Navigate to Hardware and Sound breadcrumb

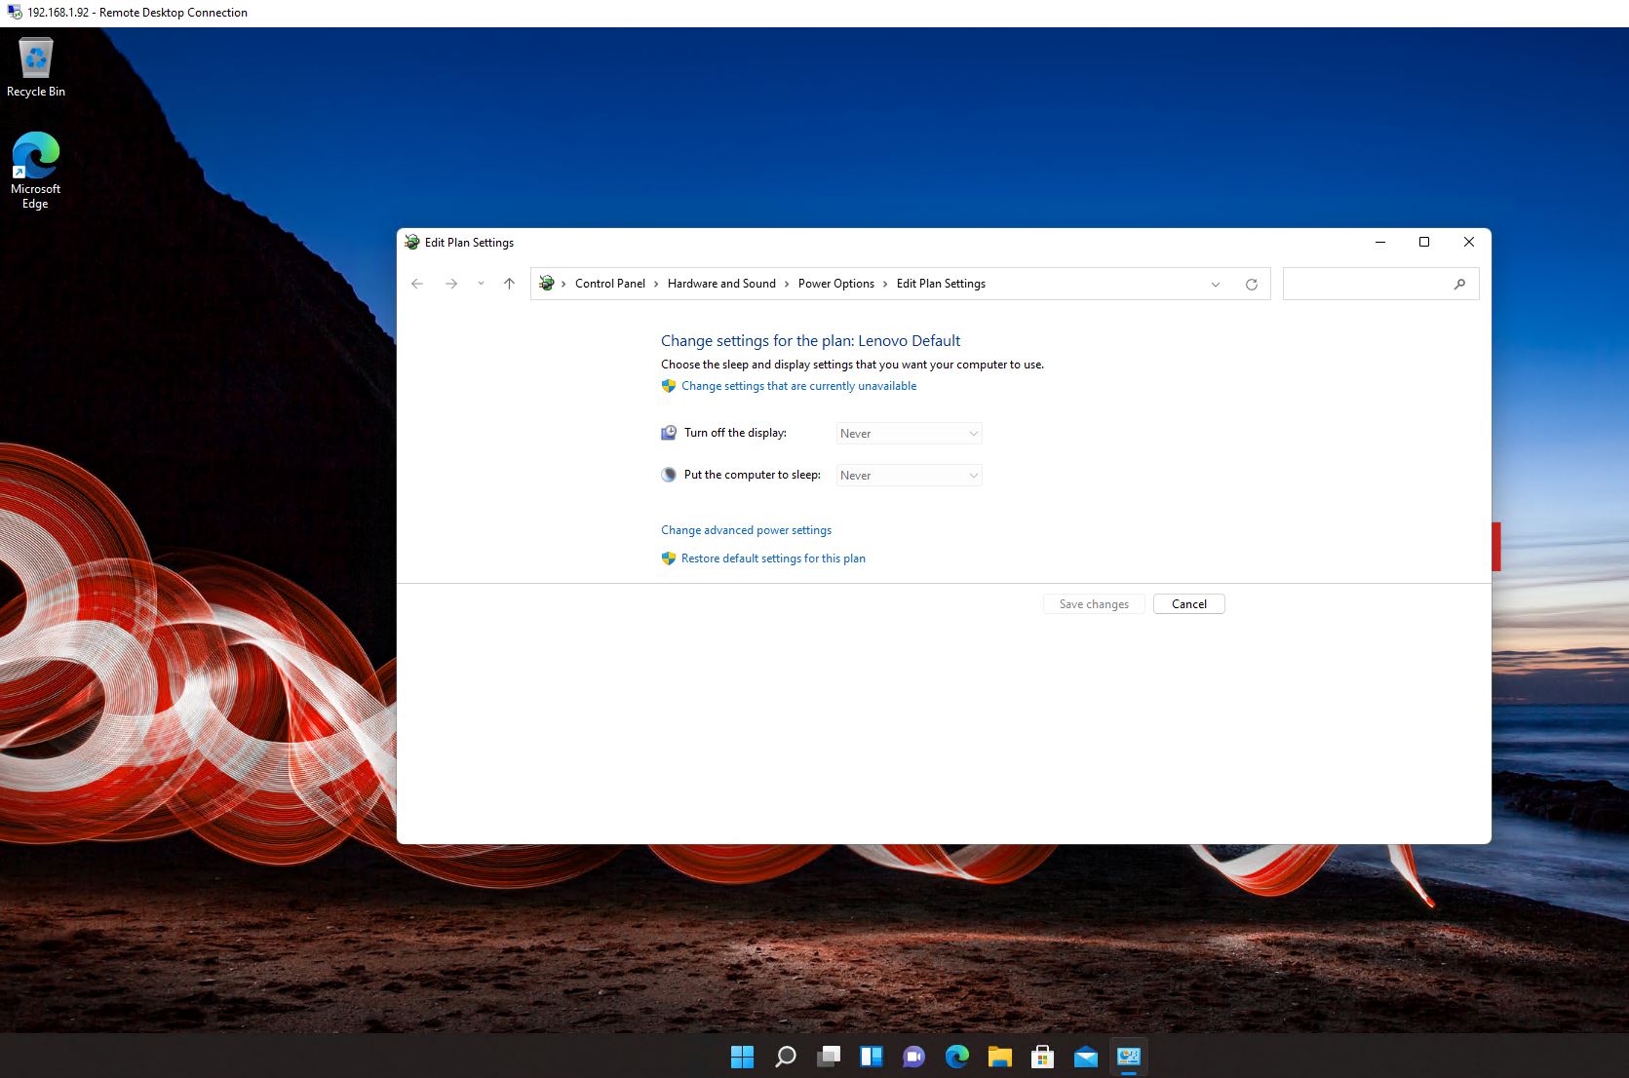pyautogui.click(x=720, y=284)
